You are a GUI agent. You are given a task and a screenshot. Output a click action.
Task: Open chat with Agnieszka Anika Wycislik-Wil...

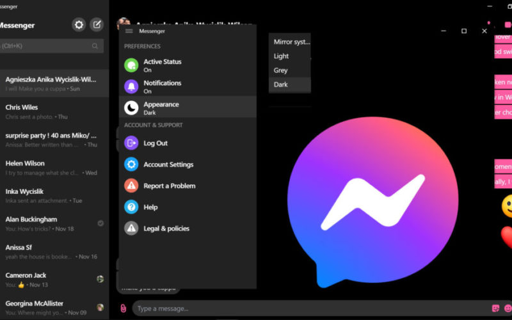point(54,84)
